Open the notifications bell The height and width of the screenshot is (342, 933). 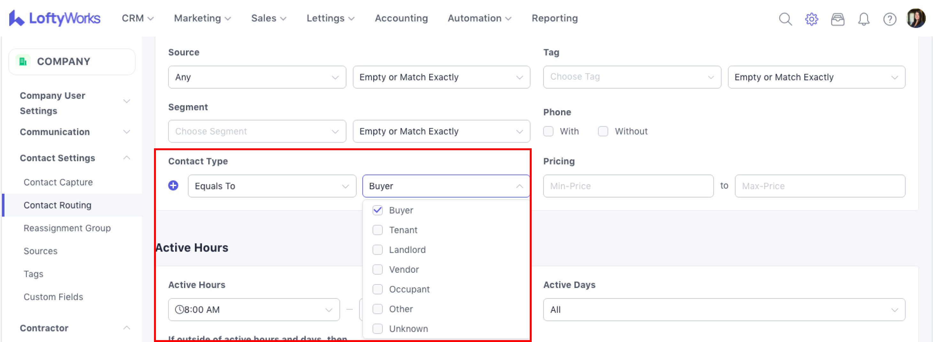click(x=863, y=19)
